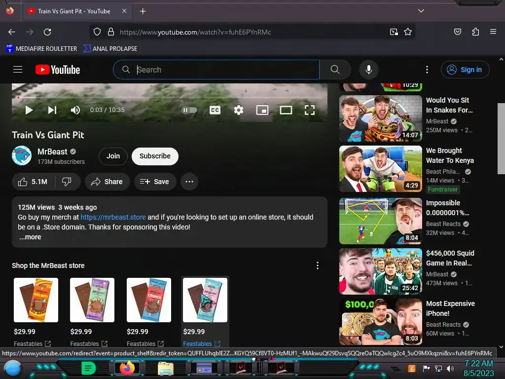Viewport: 505px width, 379px height.
Task: Open YouTube settings three-dot menu
Action: click(x=427, y=70)
